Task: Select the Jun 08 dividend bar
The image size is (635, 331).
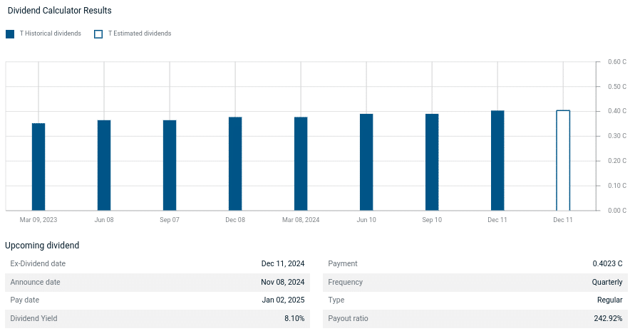Action: pos(104,165)
